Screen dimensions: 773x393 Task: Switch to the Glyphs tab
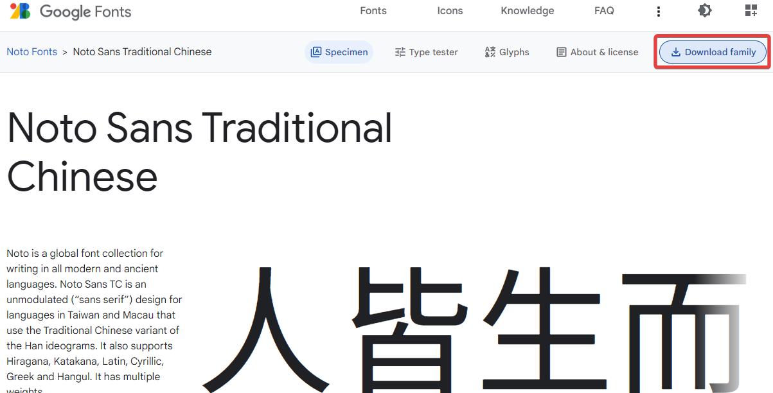tap(507, 52)
